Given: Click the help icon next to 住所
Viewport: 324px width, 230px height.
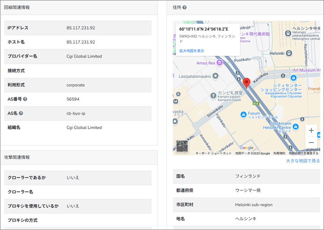Looking at the screenshot, I should click(x=184, y=7).
